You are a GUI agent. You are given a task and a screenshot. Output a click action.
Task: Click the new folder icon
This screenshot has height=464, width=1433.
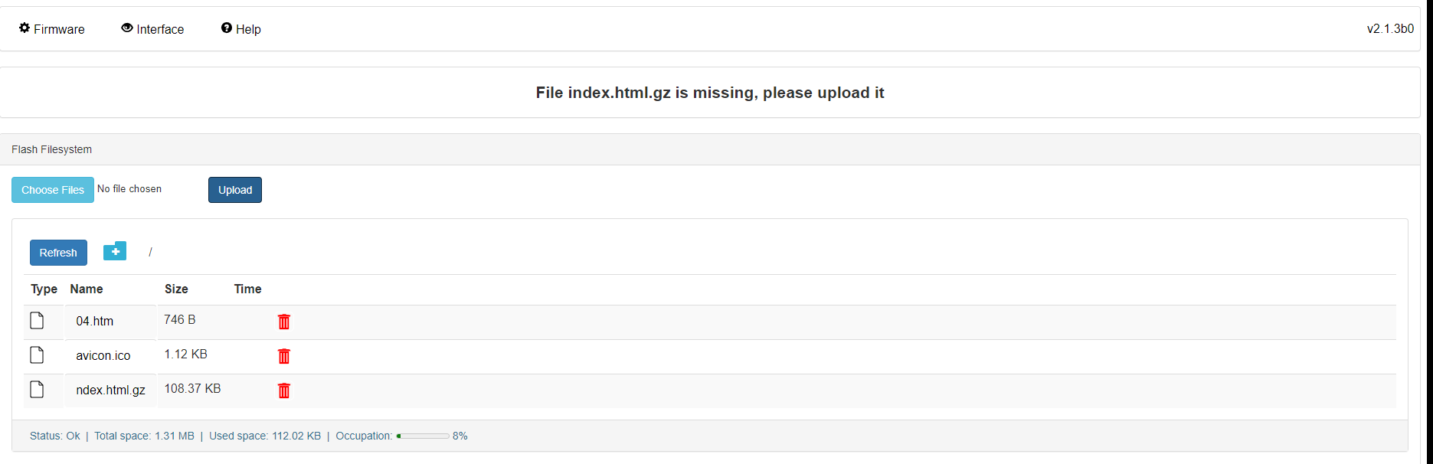coord(115,251)
